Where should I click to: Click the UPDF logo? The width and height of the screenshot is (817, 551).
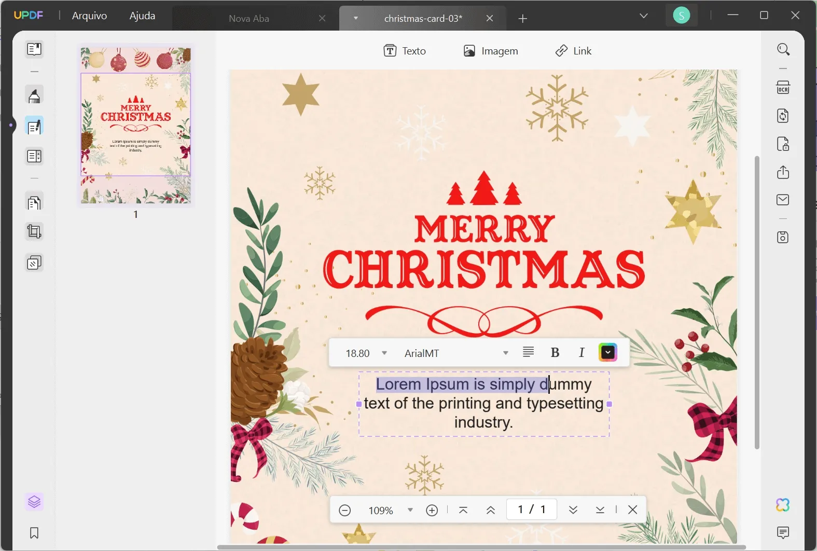pos(29,16)
